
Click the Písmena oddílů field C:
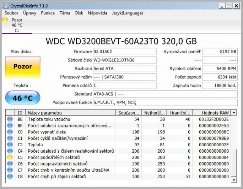tap(125, 85)
